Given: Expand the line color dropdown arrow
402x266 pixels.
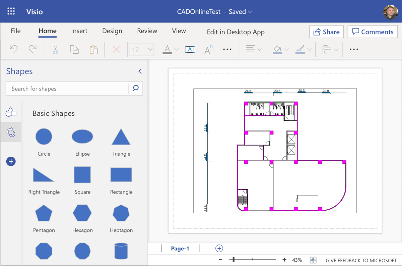Looking at the screenshot, I should pos(309,50).
